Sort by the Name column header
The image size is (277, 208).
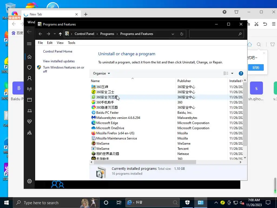coord(133,81)
